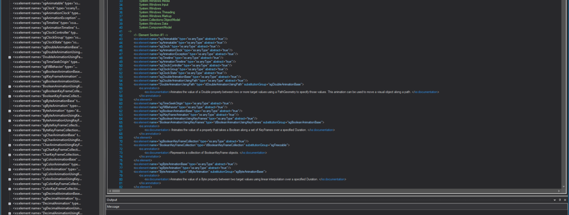Expand the BooleanAnimationUsingKeyFrames tree node
569x215 pixels.
(9, 86)
